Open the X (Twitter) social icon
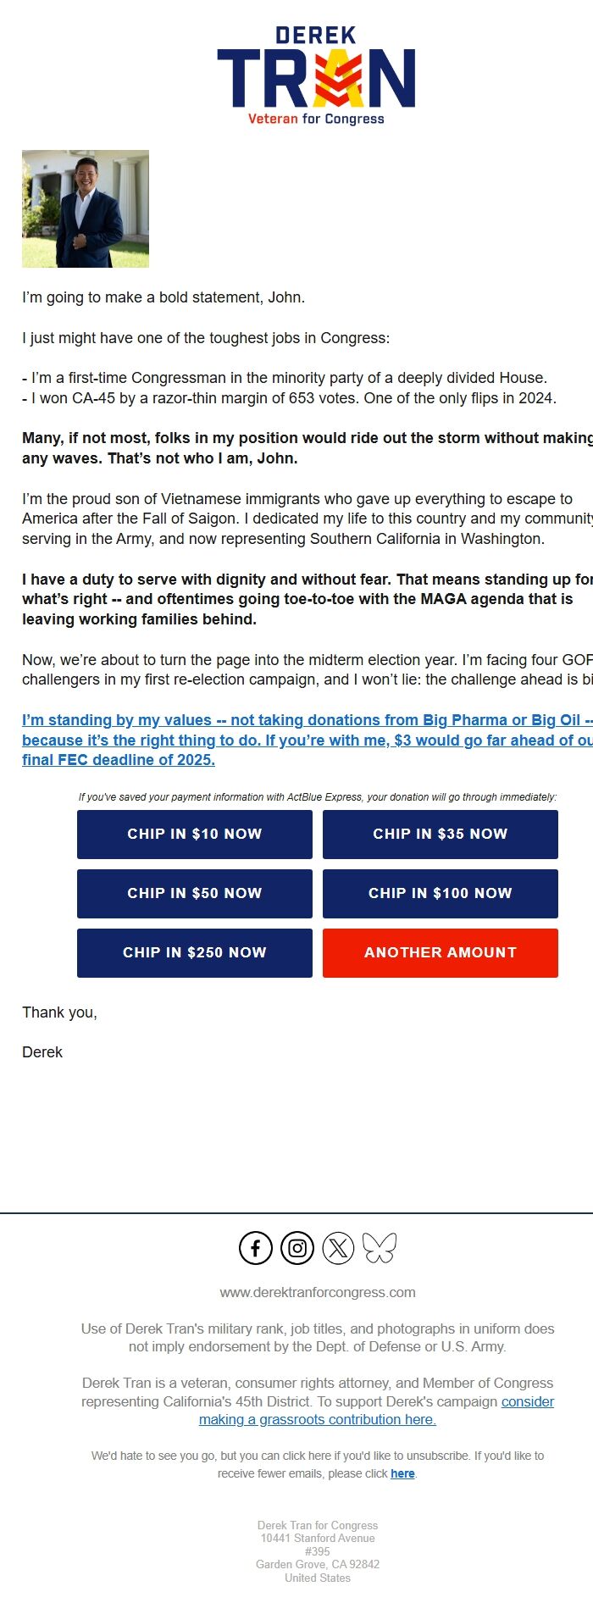 click(339, 1248)
